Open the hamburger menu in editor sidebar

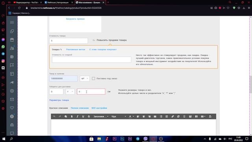tap(12, 22)
